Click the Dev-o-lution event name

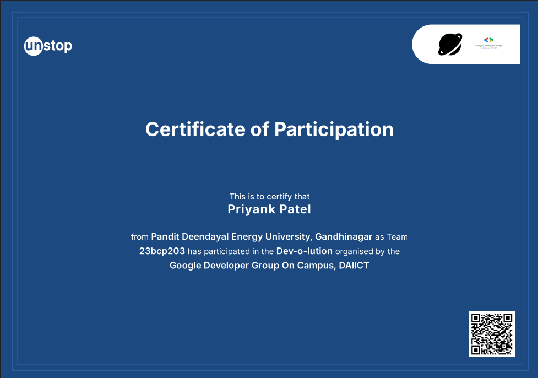coord(305,251)
